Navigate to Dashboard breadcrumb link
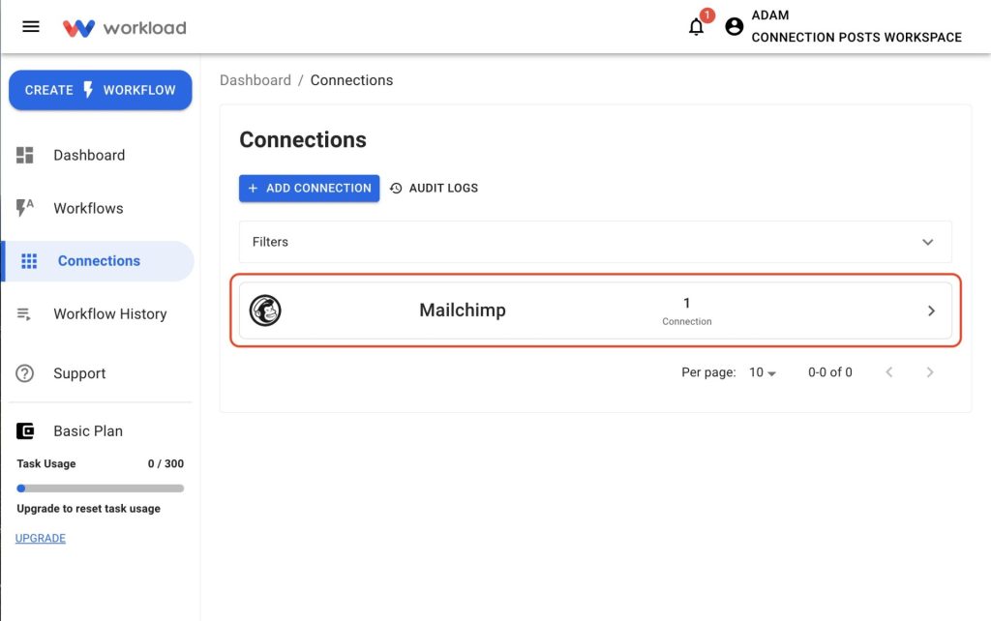This screenshot has height=621, width=991. 255,80
